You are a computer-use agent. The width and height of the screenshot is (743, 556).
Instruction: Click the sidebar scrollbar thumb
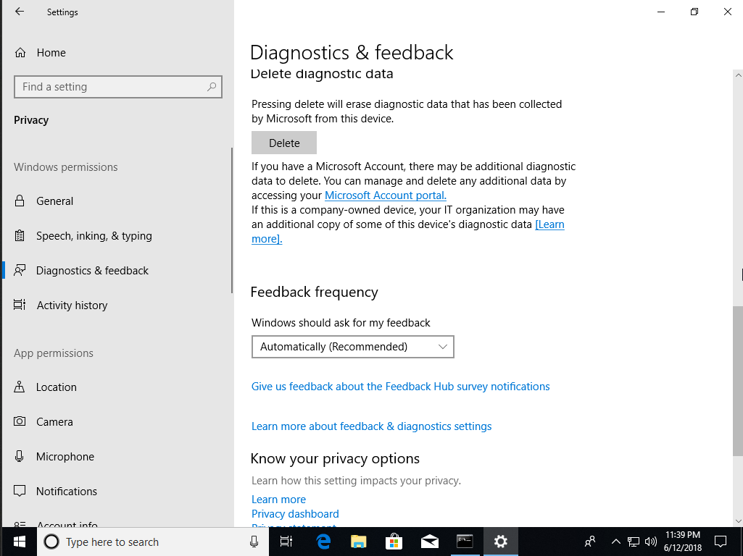point(232,221)
